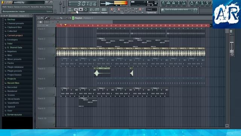241x136 pixels.
Task: Open the Piano Roll window icon
Action: click(174, 3)
